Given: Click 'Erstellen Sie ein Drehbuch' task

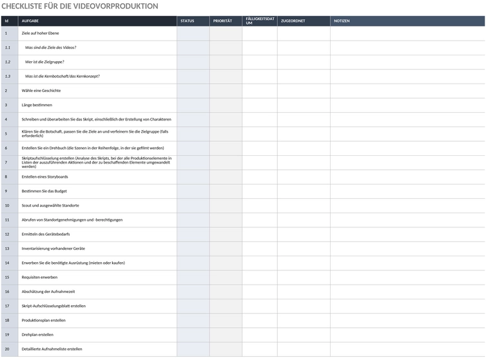Looking at the screenshot, I should 93,148.
